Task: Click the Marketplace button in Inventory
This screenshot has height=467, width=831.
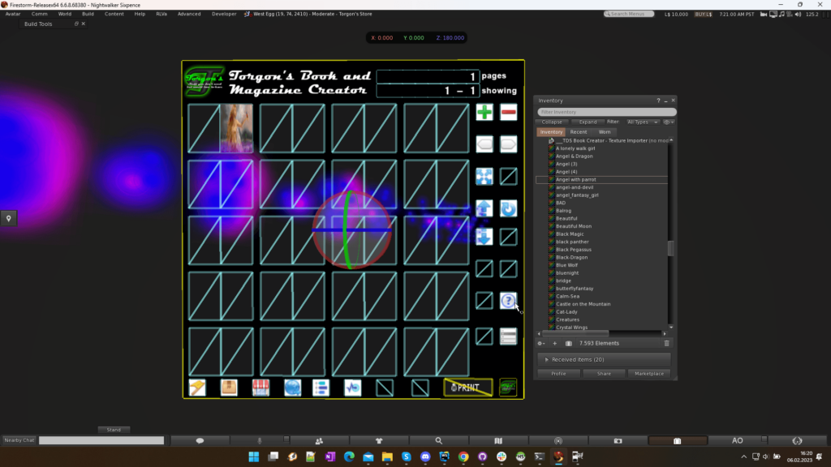Action: tap(649, 374)
